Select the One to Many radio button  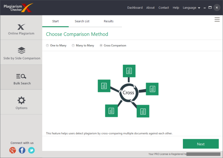47,46
